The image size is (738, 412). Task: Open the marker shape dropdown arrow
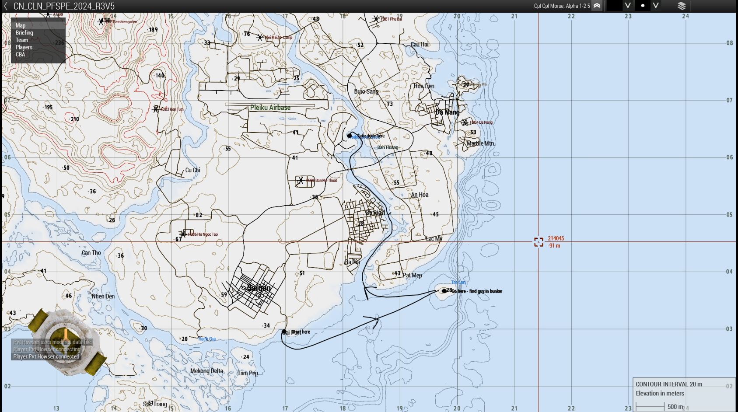(655, 6)
